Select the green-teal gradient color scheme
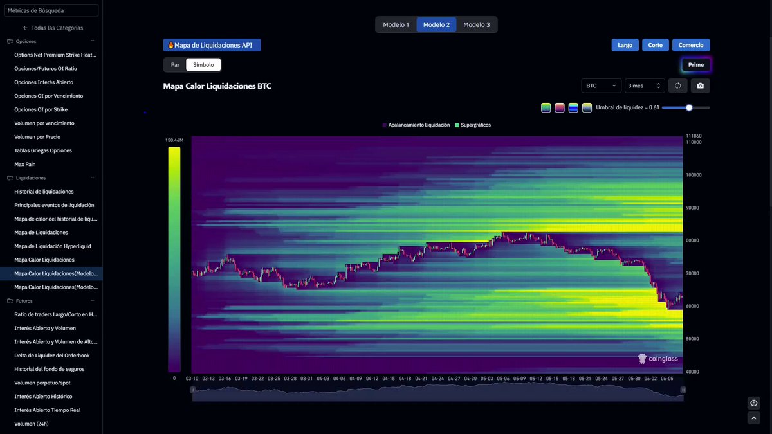This screenshot has height=434, width=772. coord(546,107)
